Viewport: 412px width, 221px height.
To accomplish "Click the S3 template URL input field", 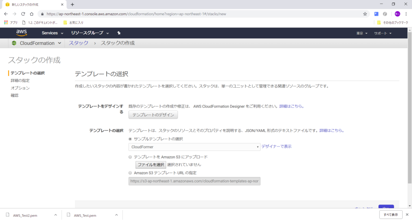I will [x=194, y=181].
